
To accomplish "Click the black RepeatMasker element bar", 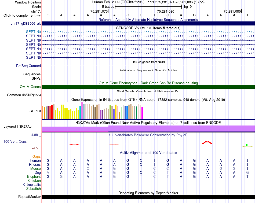I will point(148,197).
